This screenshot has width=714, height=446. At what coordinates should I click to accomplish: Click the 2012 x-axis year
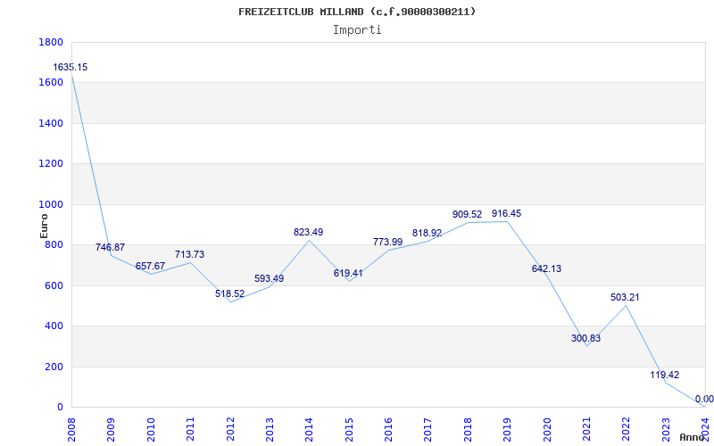(230, 430)
